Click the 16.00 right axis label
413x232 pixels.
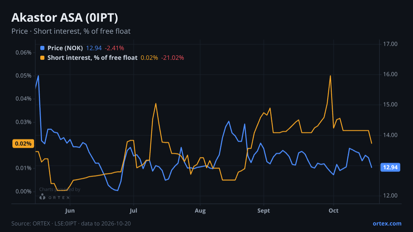[x=390, y=74]
